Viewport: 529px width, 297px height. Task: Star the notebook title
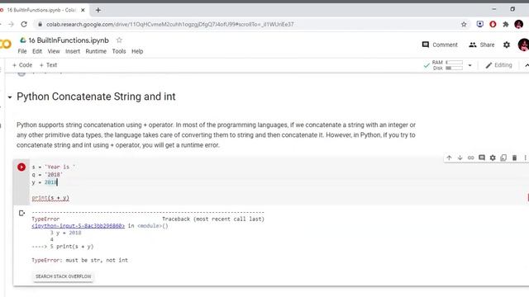coord(119,40)
